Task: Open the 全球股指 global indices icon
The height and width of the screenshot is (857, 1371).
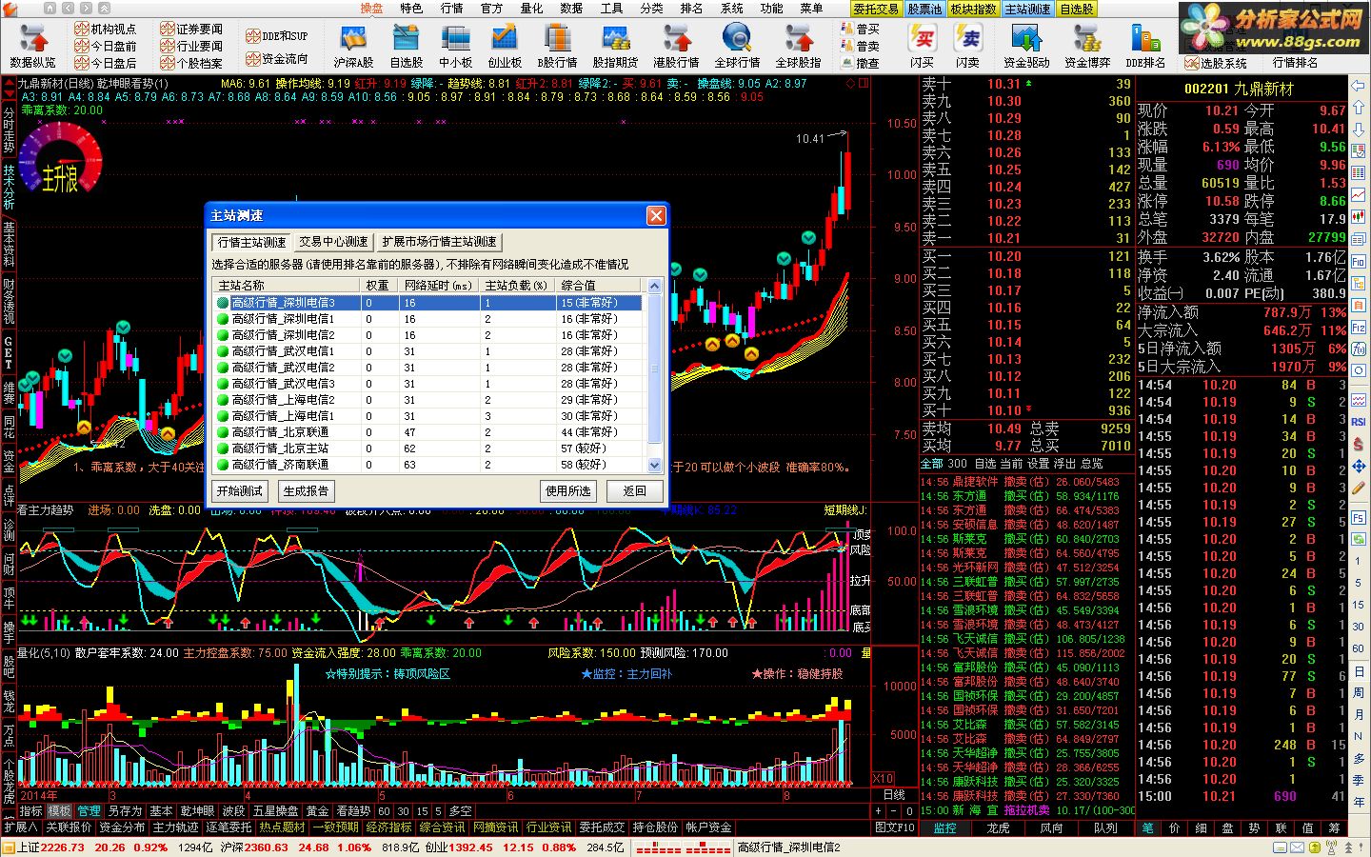Action: [798, 46]
